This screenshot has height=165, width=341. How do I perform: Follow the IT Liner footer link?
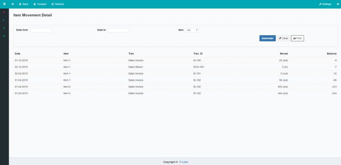click(184, 162)
